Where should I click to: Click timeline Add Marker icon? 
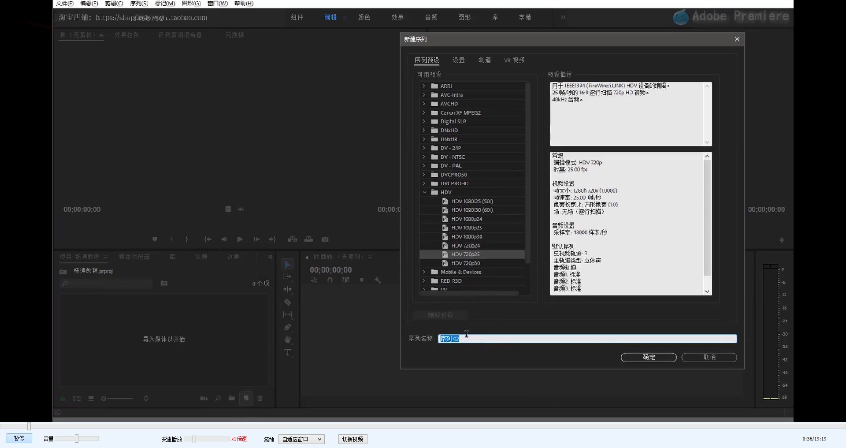point(362,280)
